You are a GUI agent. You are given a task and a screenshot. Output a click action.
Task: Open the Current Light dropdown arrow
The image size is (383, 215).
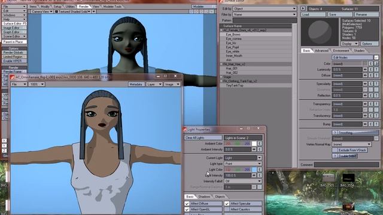click(259, 158)
